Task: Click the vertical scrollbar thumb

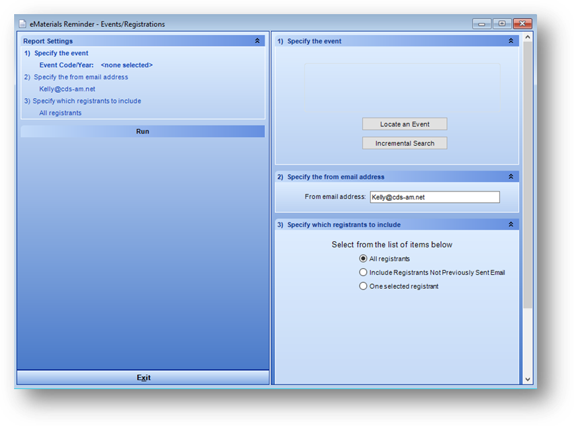Action: [x=528, y=175]
